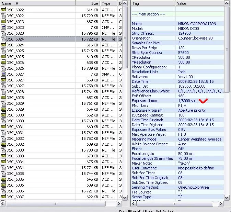Select the Focal Length 35 mm Film row

[x=177, y=158]
